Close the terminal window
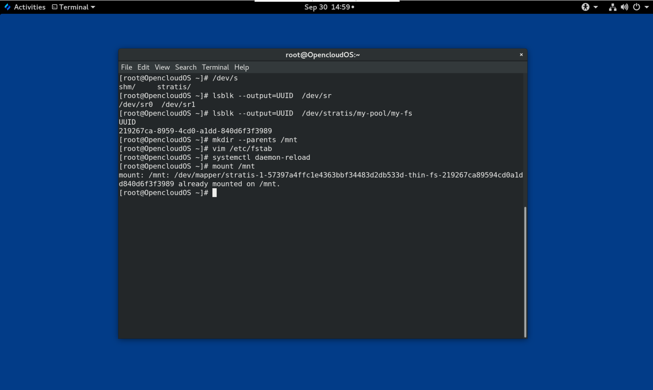Image resolution: width=653 pixels, height=390 pixels. (x=521, y=55)
